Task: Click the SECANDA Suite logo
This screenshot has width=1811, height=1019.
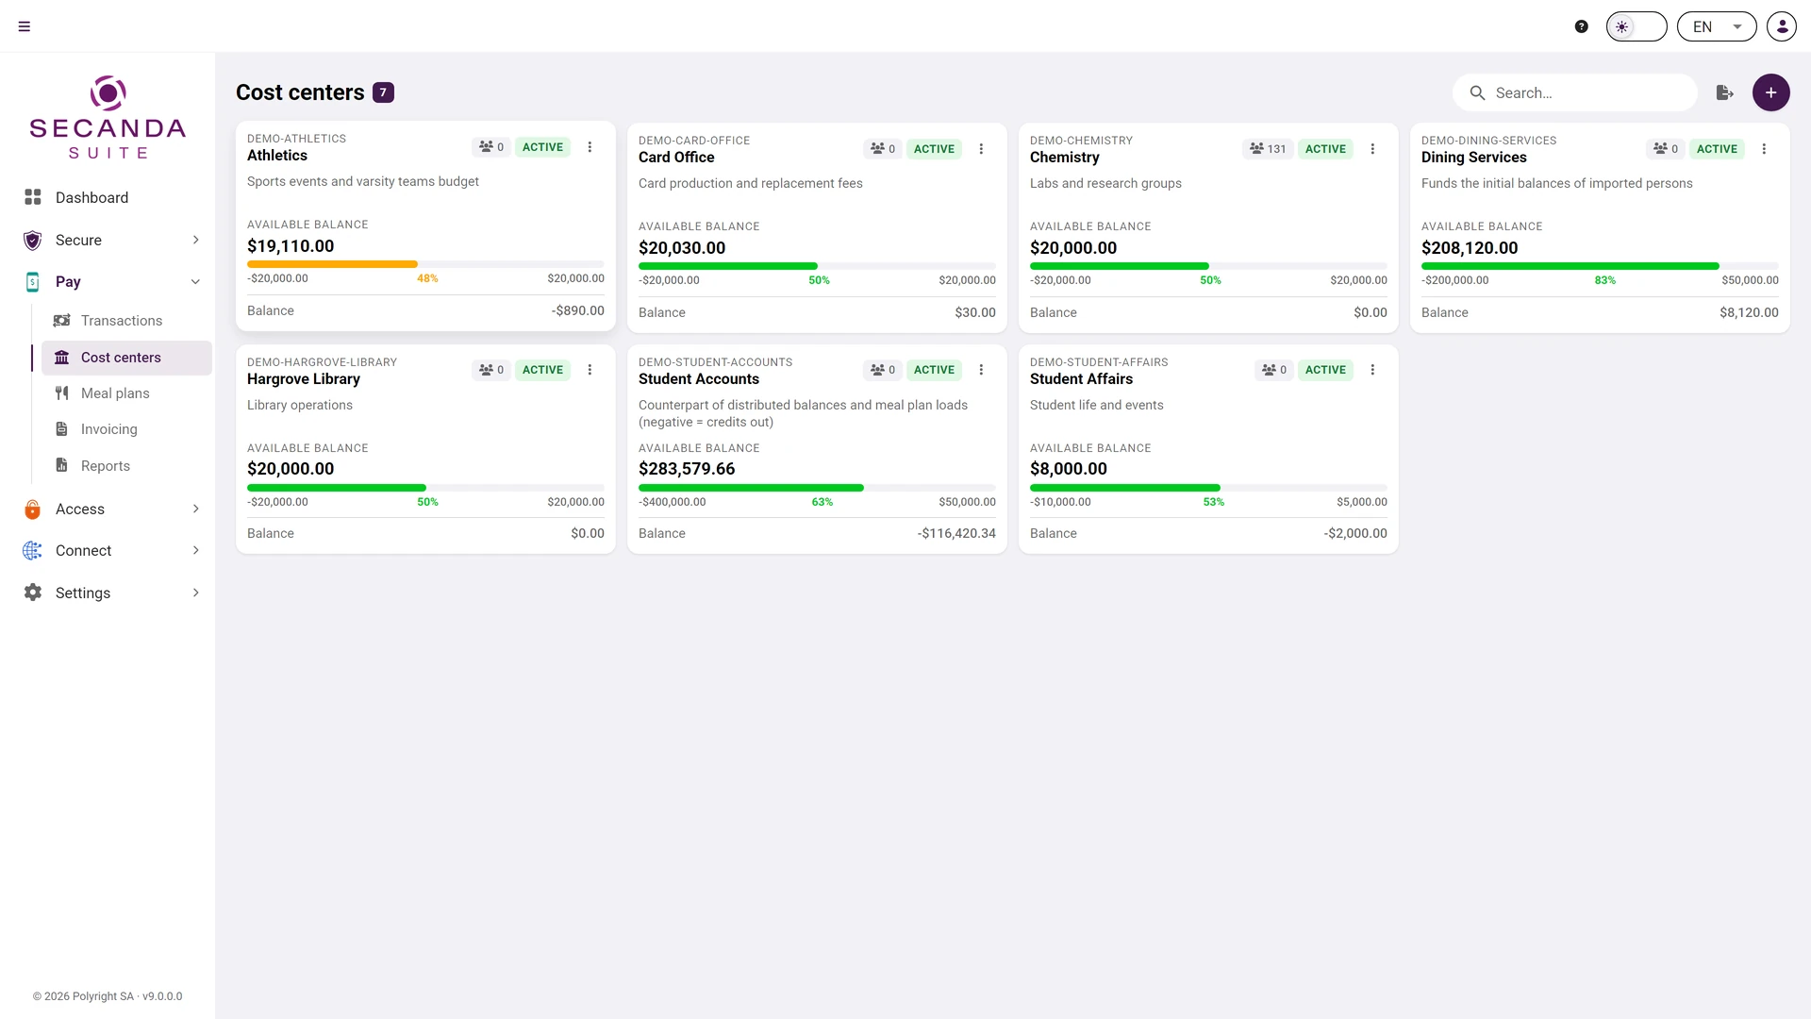Action: 108,118
